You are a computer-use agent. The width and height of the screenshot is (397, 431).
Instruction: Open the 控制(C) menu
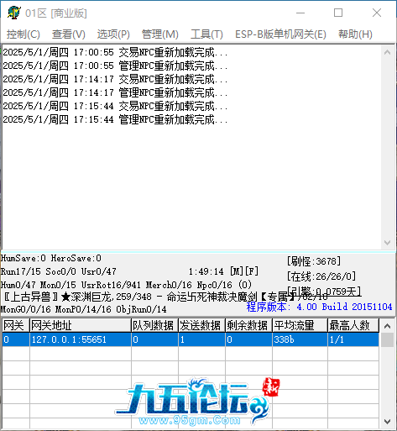coord(24,34)
